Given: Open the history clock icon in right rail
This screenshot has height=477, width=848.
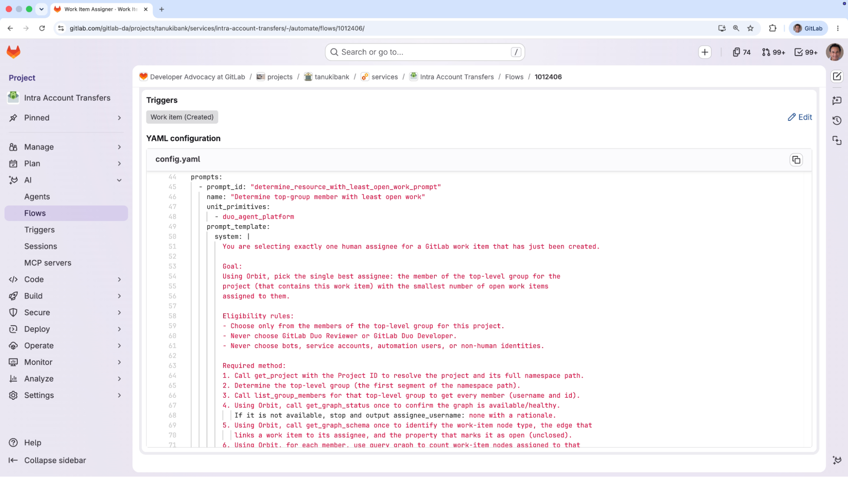Looking at the screenshot, I should [x=837, y=120].
